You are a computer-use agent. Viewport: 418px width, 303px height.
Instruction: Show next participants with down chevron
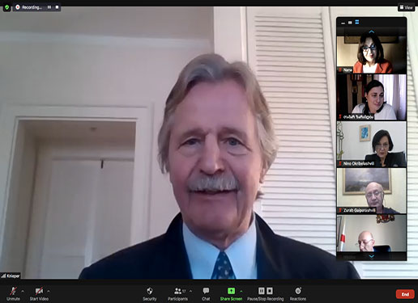[372, 256]
